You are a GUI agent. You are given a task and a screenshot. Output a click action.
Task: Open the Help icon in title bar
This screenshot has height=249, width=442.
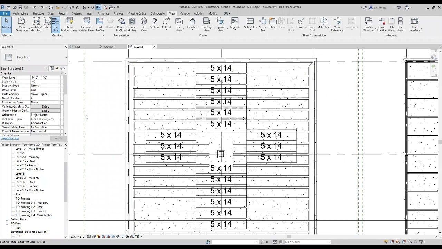tap(407, 7)
